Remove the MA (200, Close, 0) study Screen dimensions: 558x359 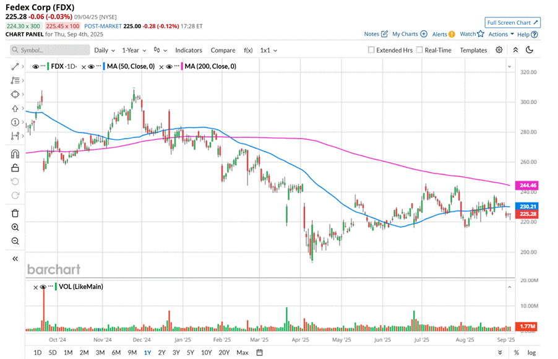tap(161, 67)
